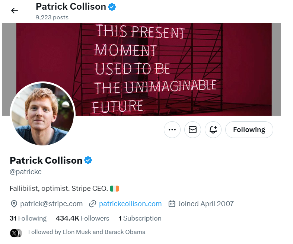View the 434.4K Followers list
Viewport: 293px width, 244px height.
pos(82,218)
